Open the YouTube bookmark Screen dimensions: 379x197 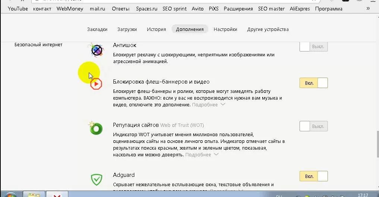(x=18, y=9)
